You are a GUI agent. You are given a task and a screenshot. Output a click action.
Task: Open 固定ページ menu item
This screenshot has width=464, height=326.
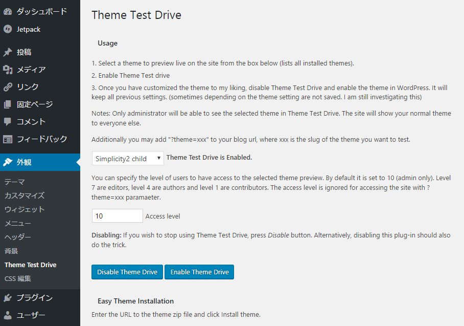click(x=40, y=104)
